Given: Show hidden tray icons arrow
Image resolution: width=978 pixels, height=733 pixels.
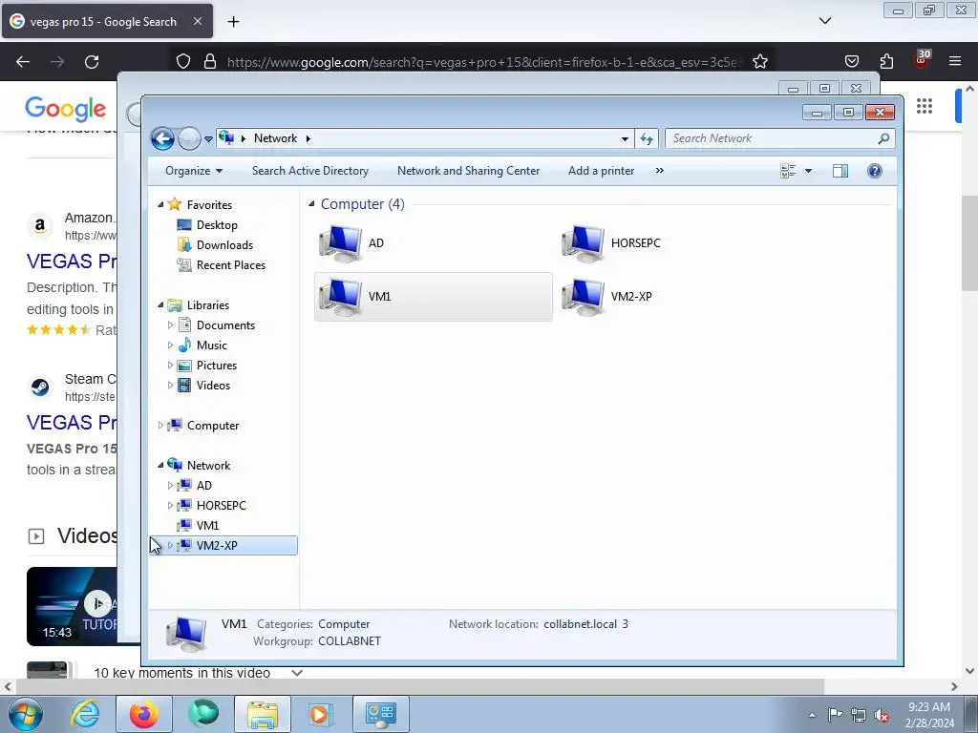Looking at the screenshot, I should coord(812,715).
